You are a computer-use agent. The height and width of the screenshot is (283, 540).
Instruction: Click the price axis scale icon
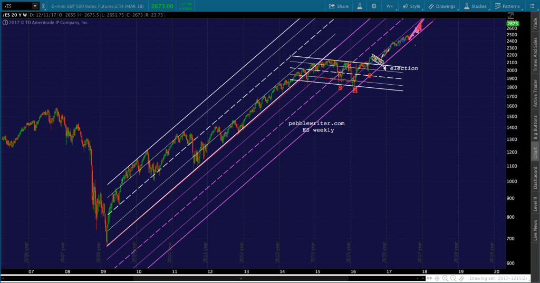pos(510,15)
